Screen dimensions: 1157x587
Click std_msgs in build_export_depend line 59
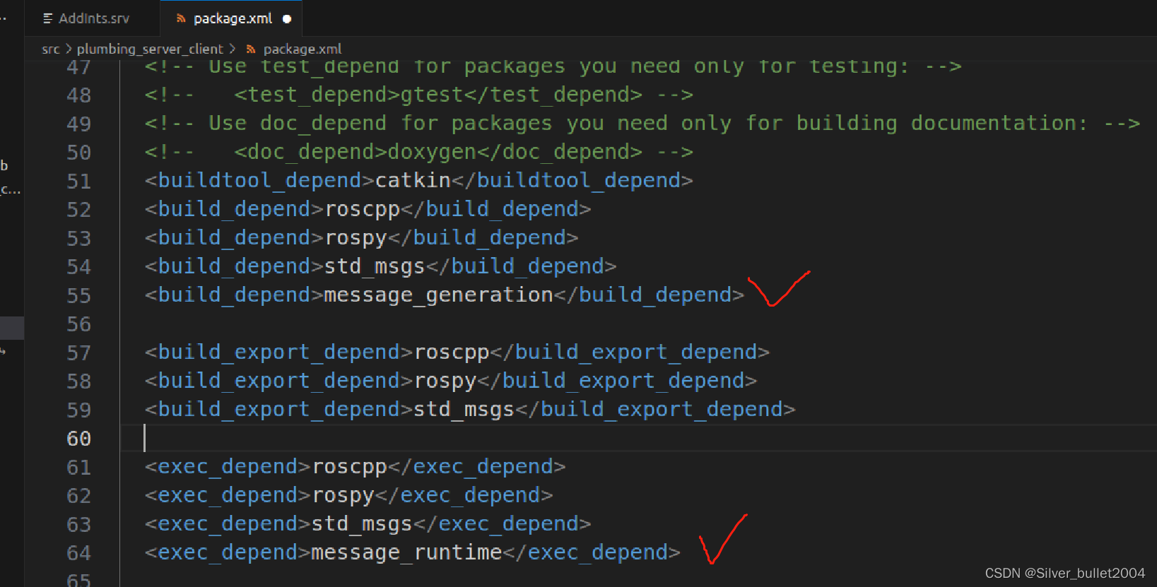tap(464, 410)
